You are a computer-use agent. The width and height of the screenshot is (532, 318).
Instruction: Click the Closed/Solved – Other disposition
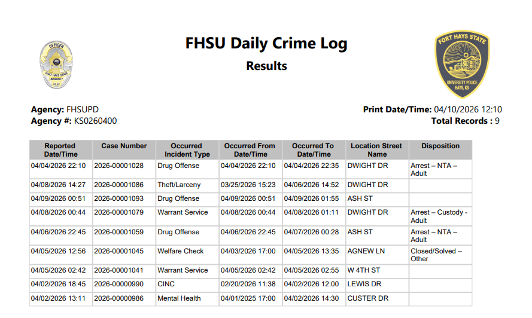tap(436, 255)
